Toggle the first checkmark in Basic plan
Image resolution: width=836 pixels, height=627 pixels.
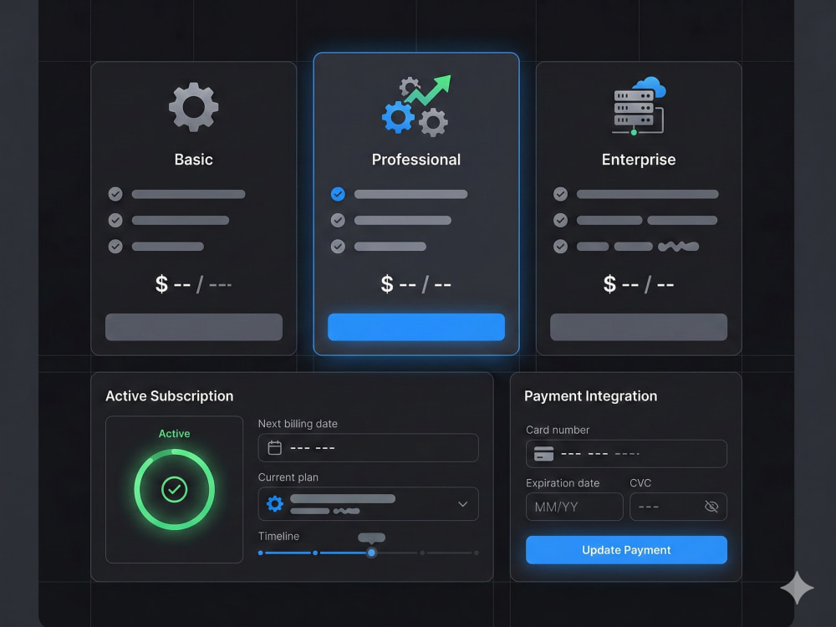115,194
